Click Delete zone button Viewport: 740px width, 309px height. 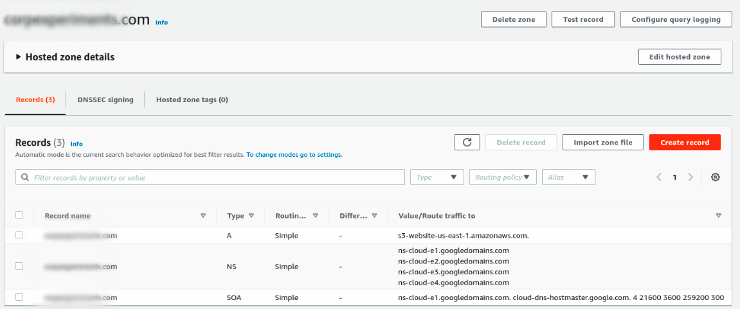point(514,19)
